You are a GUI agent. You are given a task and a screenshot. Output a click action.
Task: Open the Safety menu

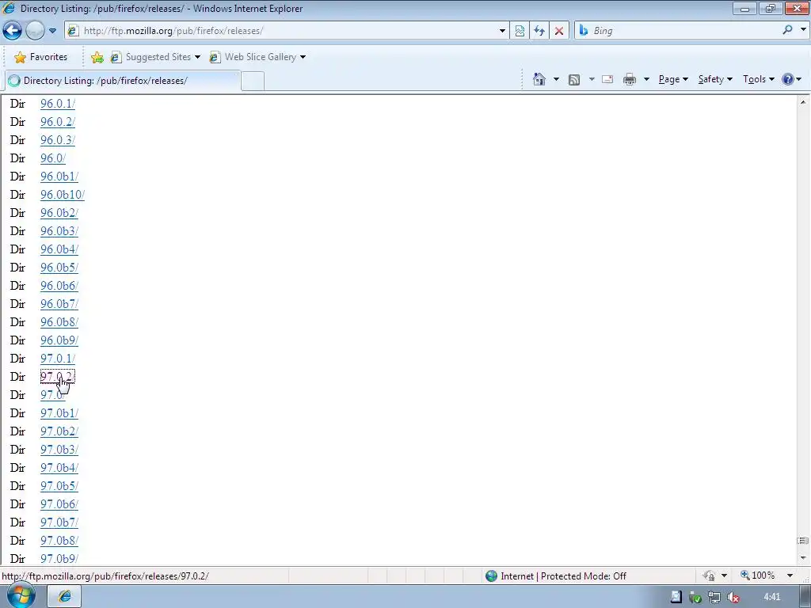click(715, 79)
